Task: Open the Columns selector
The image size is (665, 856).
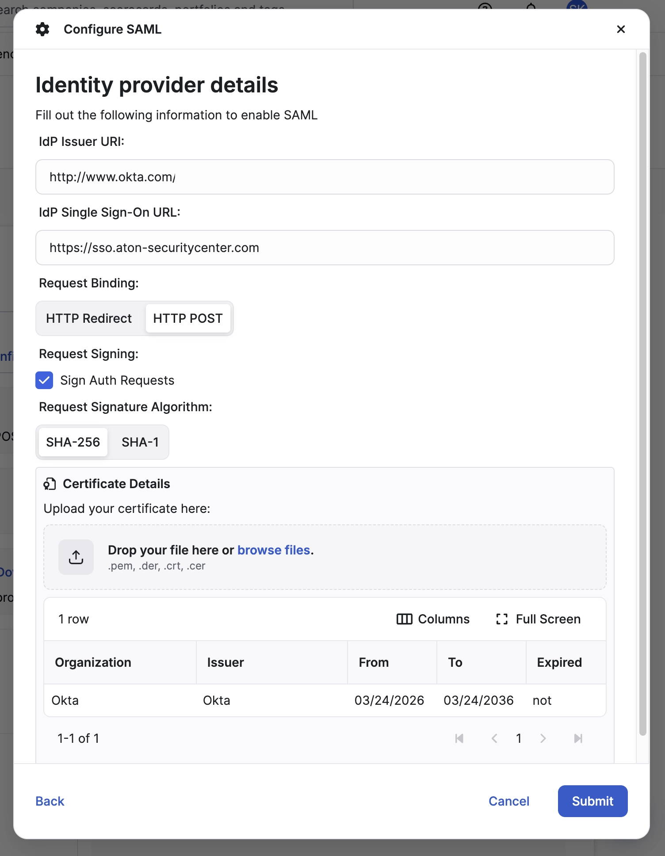Action: click(433, 619)
